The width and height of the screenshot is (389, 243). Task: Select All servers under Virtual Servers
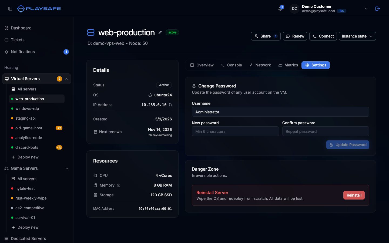(37, 89)
